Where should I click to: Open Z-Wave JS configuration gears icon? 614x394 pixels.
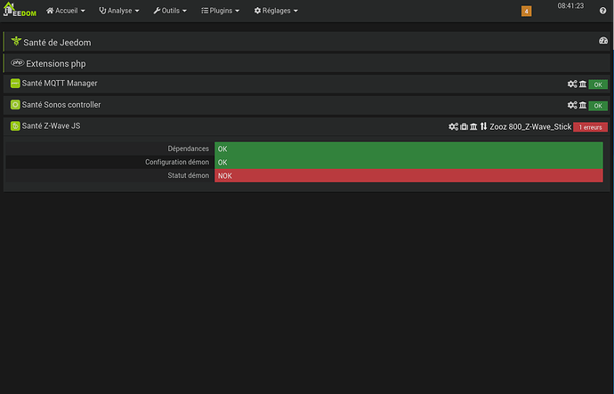(x=453, y=126)
